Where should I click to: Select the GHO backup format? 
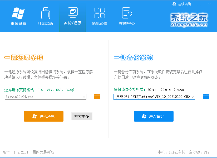pyautogui.click(x=150, y=90)
